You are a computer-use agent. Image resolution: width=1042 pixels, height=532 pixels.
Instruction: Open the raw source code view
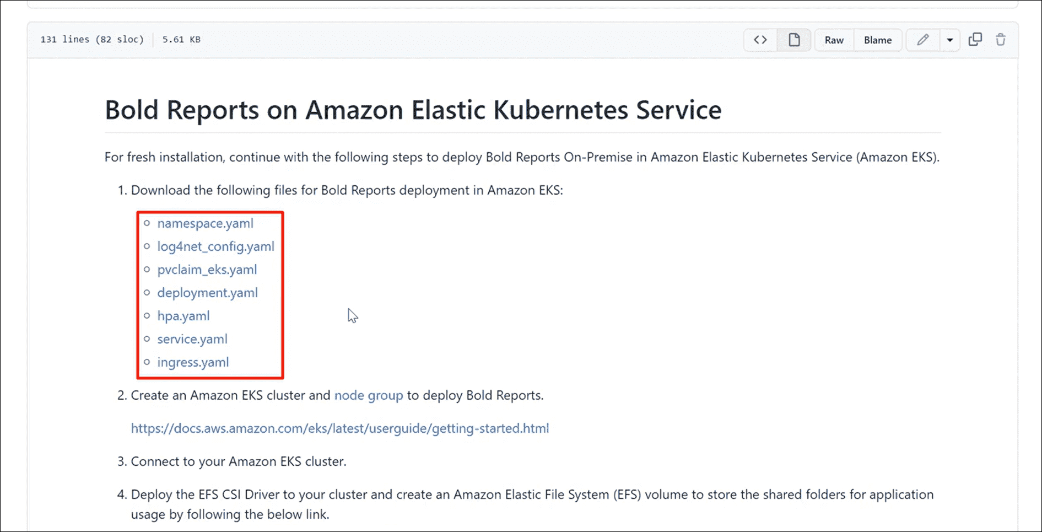tap(834, 40)
